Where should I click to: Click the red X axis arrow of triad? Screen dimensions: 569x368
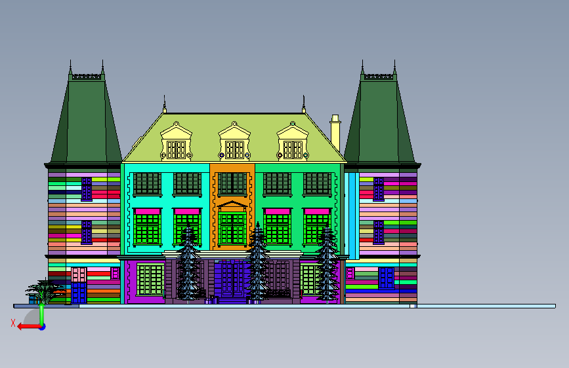29,327
